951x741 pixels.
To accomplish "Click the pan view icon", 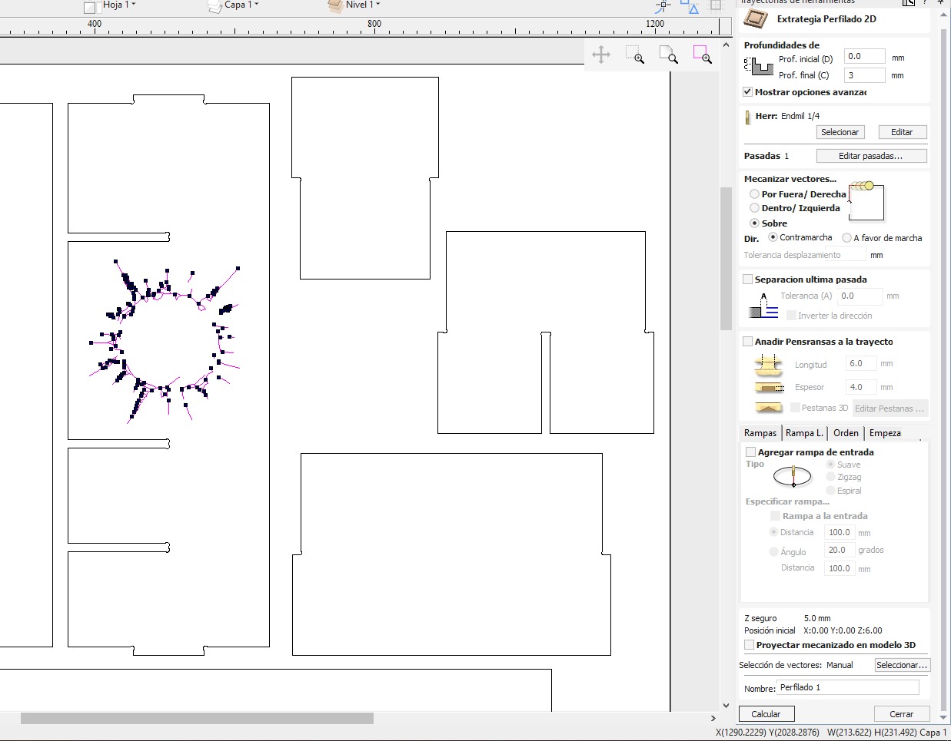I will click(601, 55).
